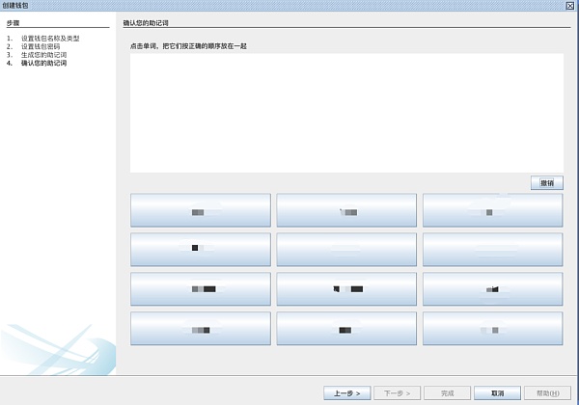Choose the second-row left mnemonic word button
579x405 pixels.
pos(200,250)
